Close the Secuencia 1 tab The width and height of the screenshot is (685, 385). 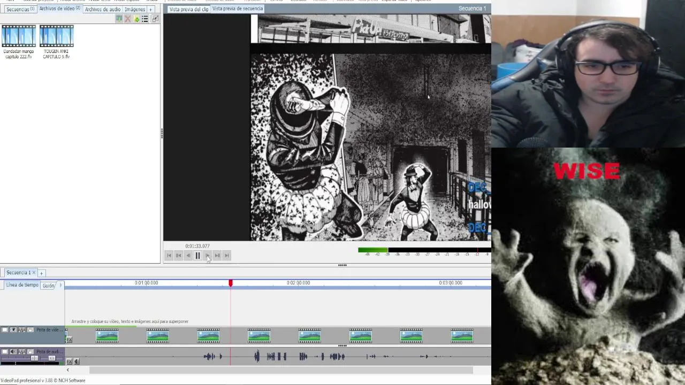(x=34, y=273)
